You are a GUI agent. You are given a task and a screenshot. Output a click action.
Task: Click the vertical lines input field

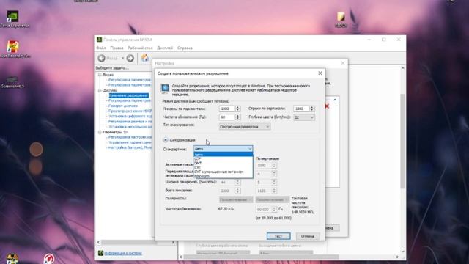pyautogui.click(x=301, y=109)
